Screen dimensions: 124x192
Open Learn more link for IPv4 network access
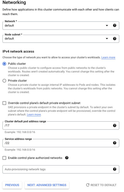(108, 57)
